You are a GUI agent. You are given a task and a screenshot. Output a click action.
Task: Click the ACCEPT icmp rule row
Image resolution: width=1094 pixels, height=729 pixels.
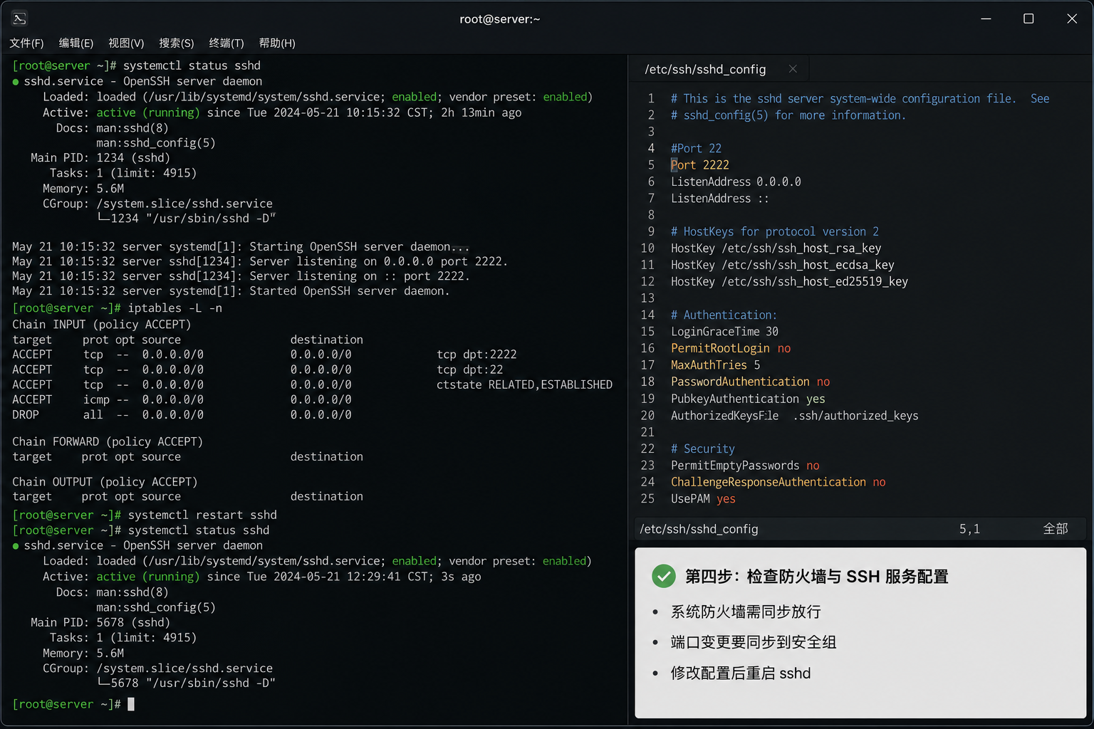(182, 399)
